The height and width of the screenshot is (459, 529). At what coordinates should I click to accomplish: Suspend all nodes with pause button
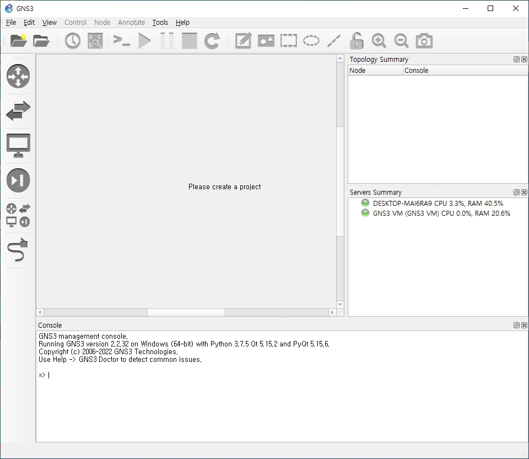pyautogui.click(x=166, y=41)
